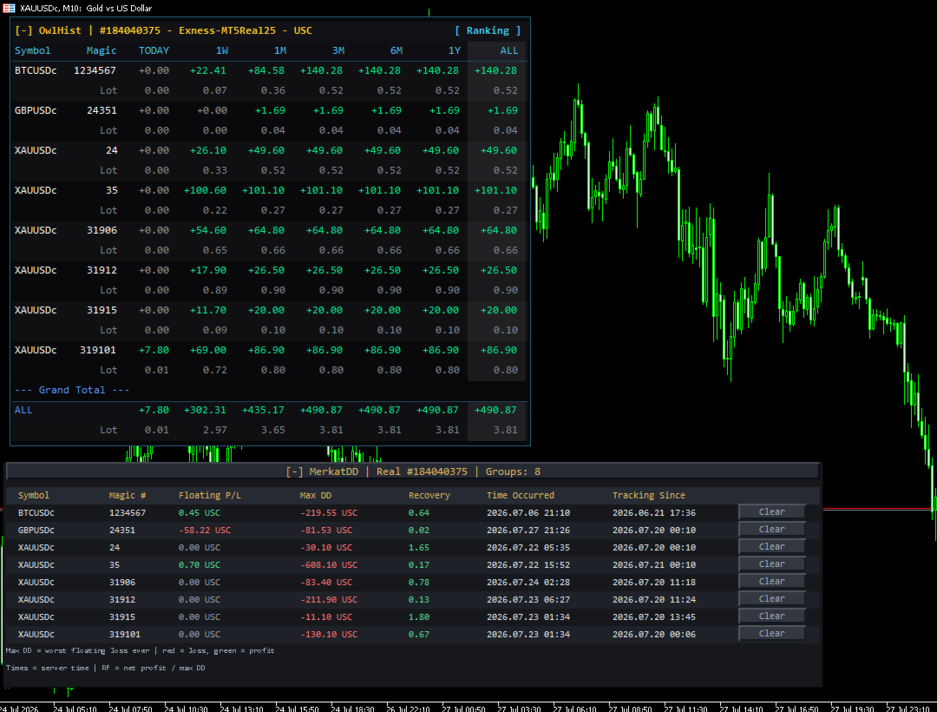The width and height of the screenshot is (937, 712).
Task: Clear the XAUUSDc magic 24 row
Action: (x=771, y=546)
